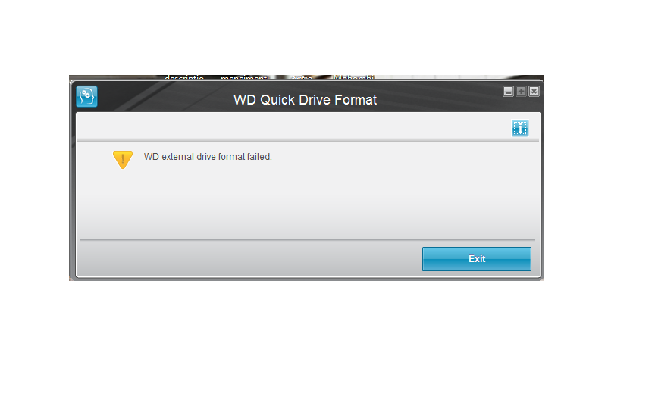Click the blue head-with-gears application icon
Viewport: 655px width, 409px height.
(x=87, y=96)
